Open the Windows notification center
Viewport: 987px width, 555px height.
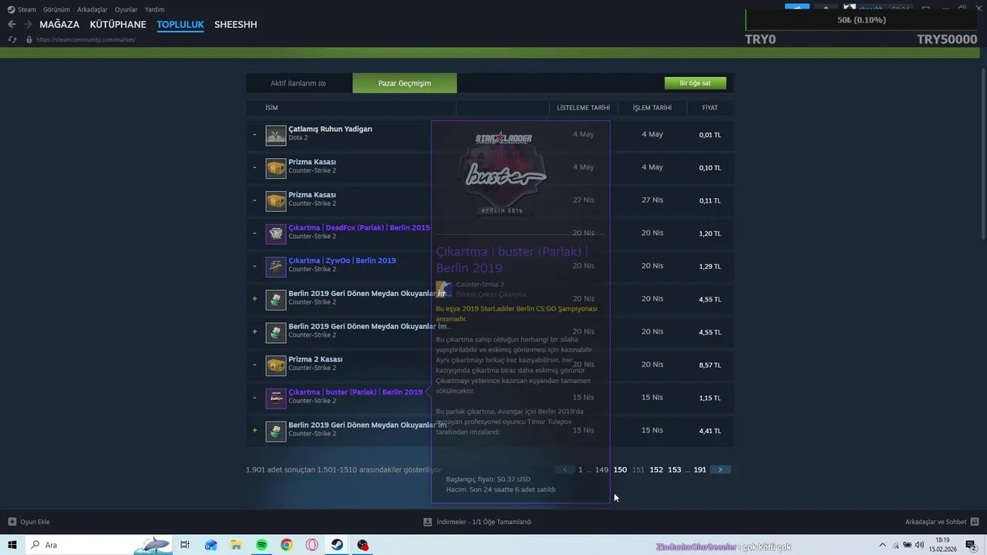[972, 545]
